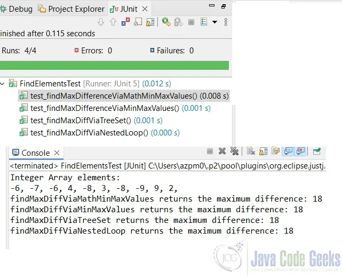Image resolution: width=342 pixels, height=280 pixels.
Task: Toggle Console Scroll Lock padlock icon
Action: pos(263,151)
